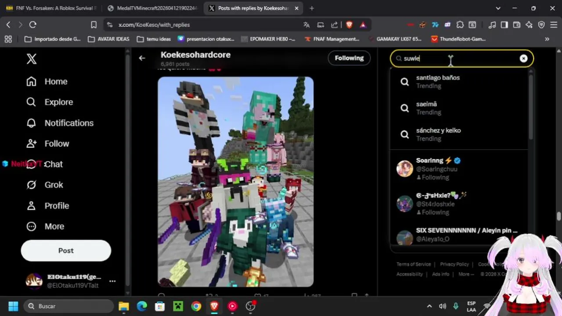Image resolution: width=562 pixels, height=316 pixels.
Task: Bookmark this page
Action: pyautogui.click(x=94, y=25)
